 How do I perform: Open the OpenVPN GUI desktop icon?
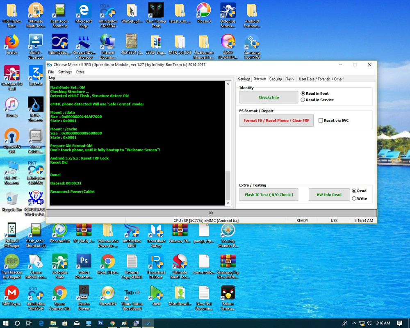(x=12, y=141)
